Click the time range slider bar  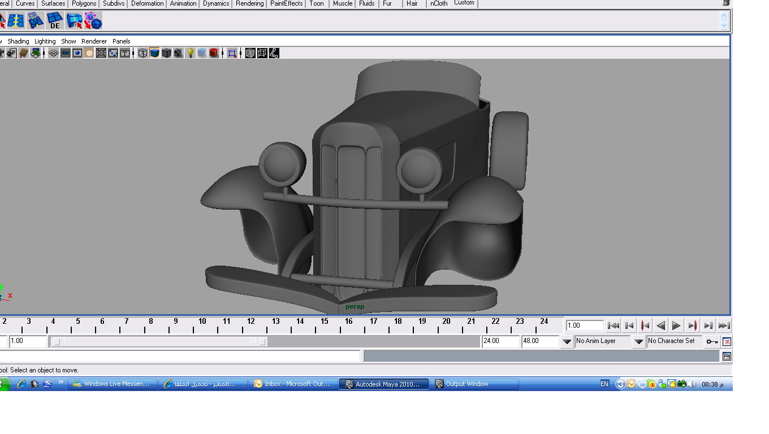tap(159, 341)
